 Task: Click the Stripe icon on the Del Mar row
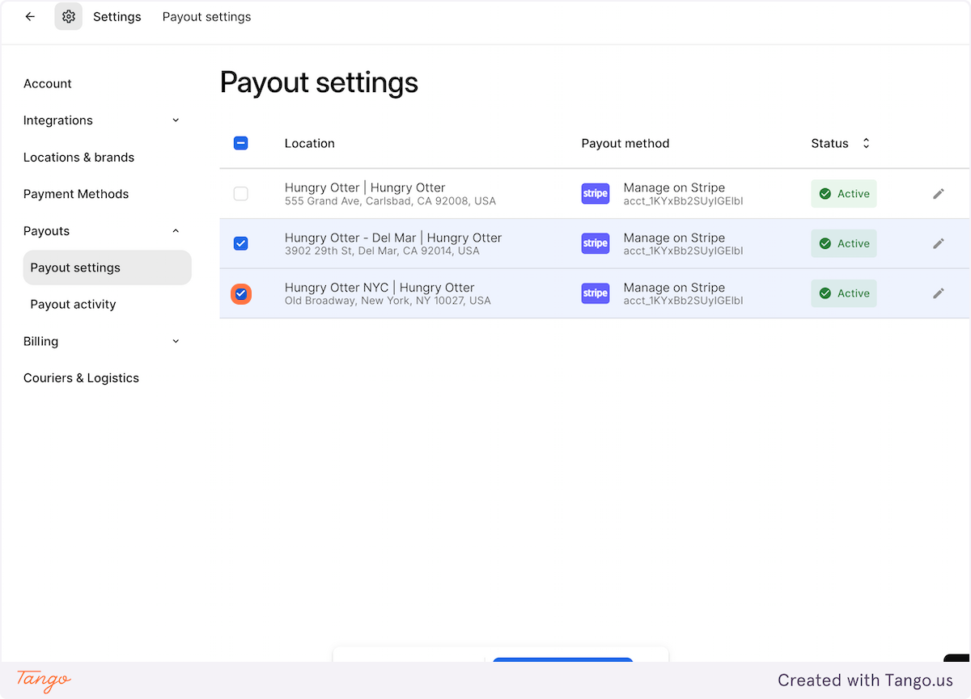[x=596, y=243]
